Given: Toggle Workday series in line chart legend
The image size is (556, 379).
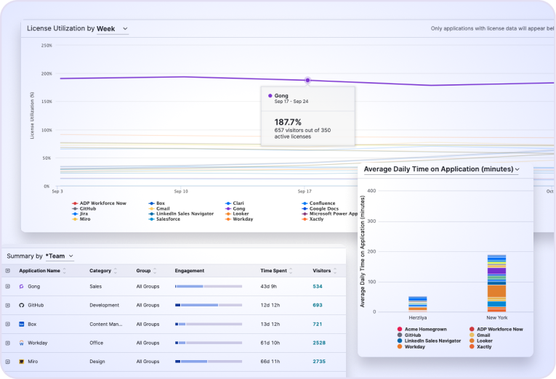Looking at the screenshot, I should tap(239, 219).
